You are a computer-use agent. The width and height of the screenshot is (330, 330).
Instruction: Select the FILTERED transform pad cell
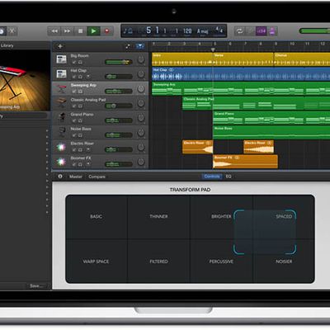(158, 262)
